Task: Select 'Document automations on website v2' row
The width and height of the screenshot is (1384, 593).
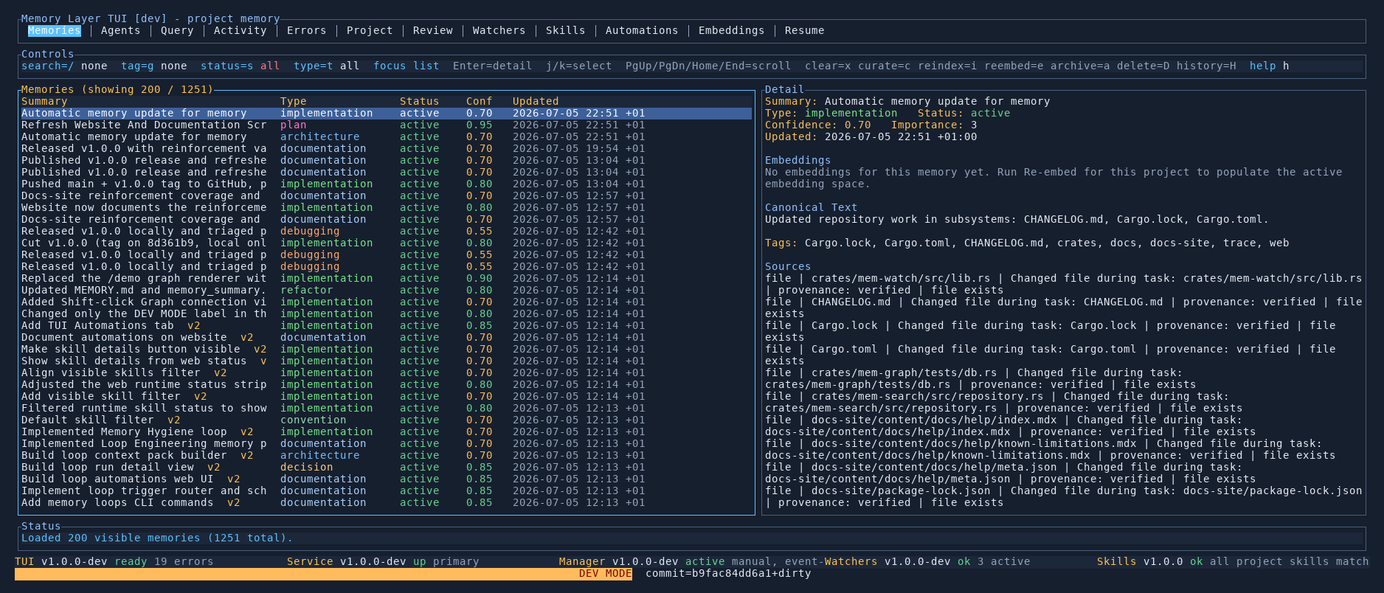Action: click(386, 337)
